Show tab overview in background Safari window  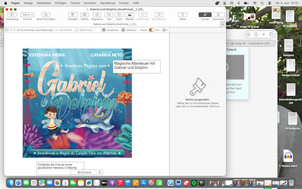[x=271, y=35]
